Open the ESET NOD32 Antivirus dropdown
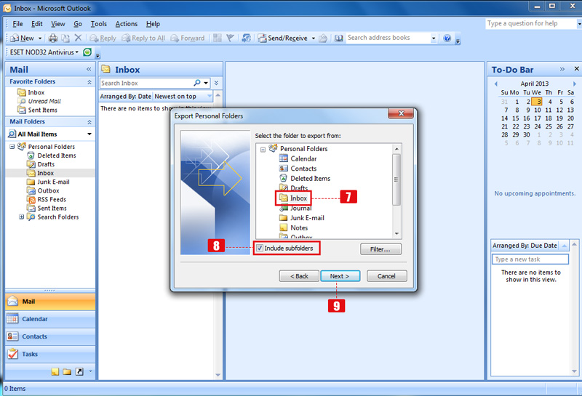The height and width of the screenshot is (396, 582). click(44, 52)
